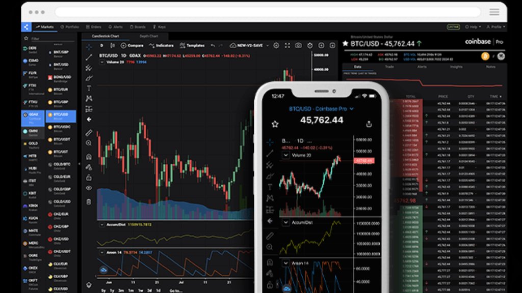The width and height of the screenshot is (522, 293).
Task: Open the Portfolio tab in the desktop top bar
Action: point(70,27)
